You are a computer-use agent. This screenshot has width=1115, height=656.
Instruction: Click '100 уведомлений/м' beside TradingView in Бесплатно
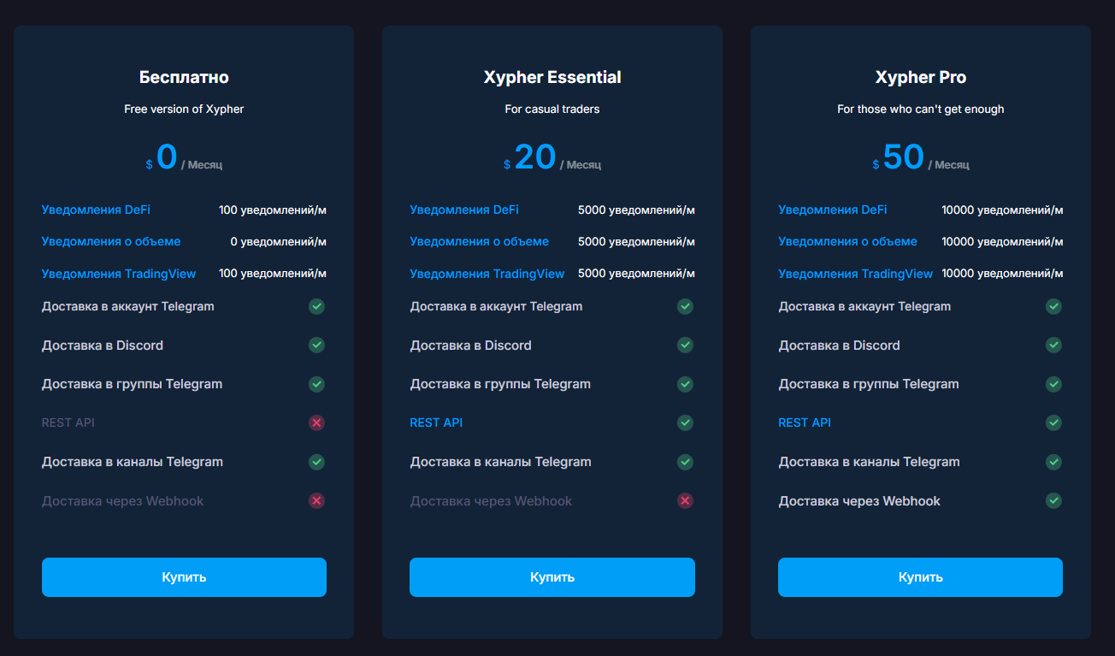(273, 275)
